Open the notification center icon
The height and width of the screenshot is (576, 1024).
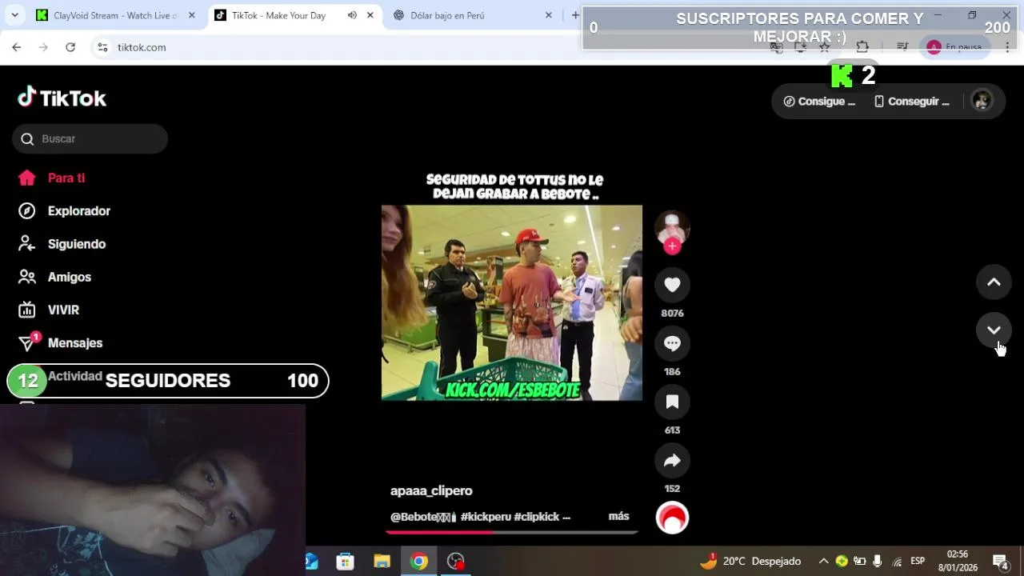(1000, 561)
